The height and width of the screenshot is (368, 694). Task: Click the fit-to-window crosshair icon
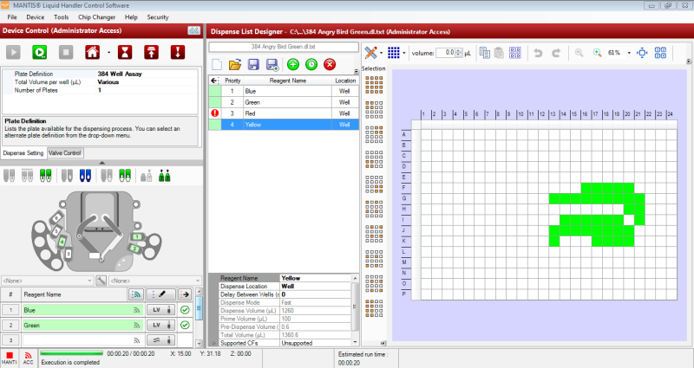[642, 53]
